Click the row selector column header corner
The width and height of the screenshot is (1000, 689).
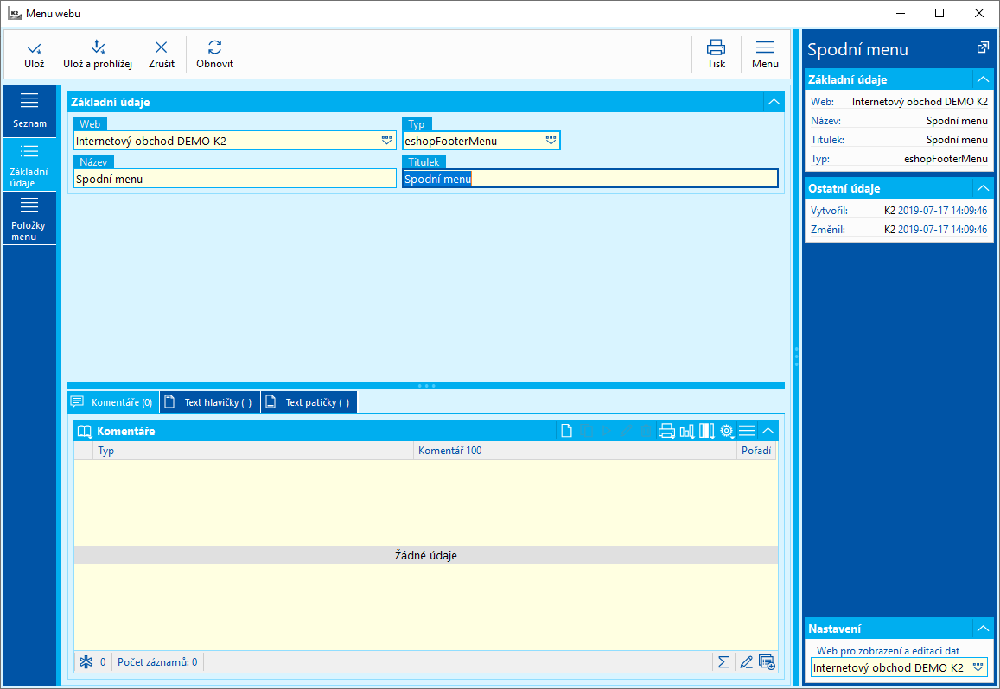coord(84,451)
